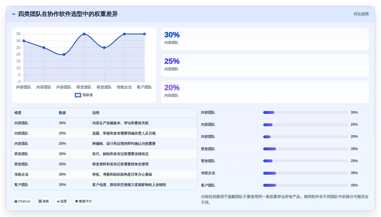Click the 传统企业 progress bar
Image resolution: width=381 pixels, height=217 pixels.
pos(306,173)
